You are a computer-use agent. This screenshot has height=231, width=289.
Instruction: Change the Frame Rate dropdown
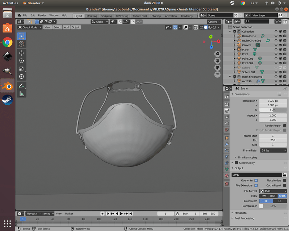point(273,151)
